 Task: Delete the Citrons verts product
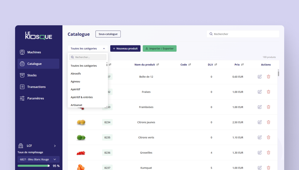coord(269,137)
